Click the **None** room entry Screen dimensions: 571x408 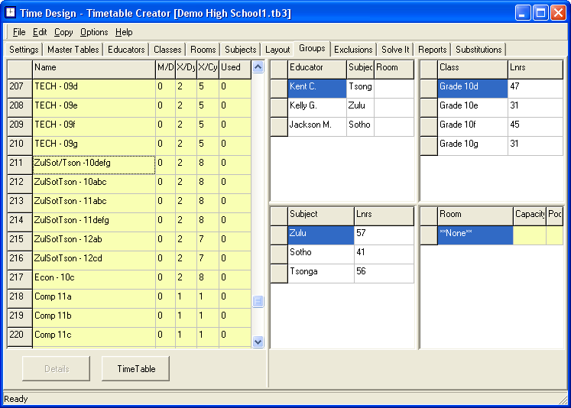point(474,233)
